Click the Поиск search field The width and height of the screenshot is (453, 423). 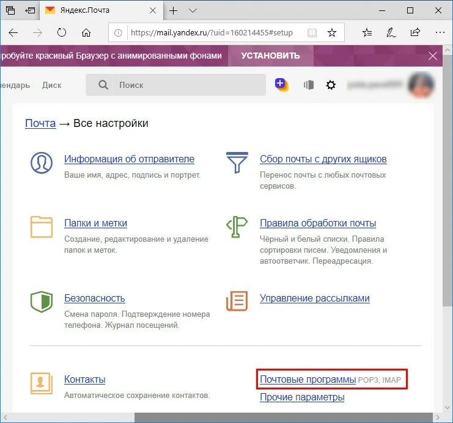coord(175,85)
